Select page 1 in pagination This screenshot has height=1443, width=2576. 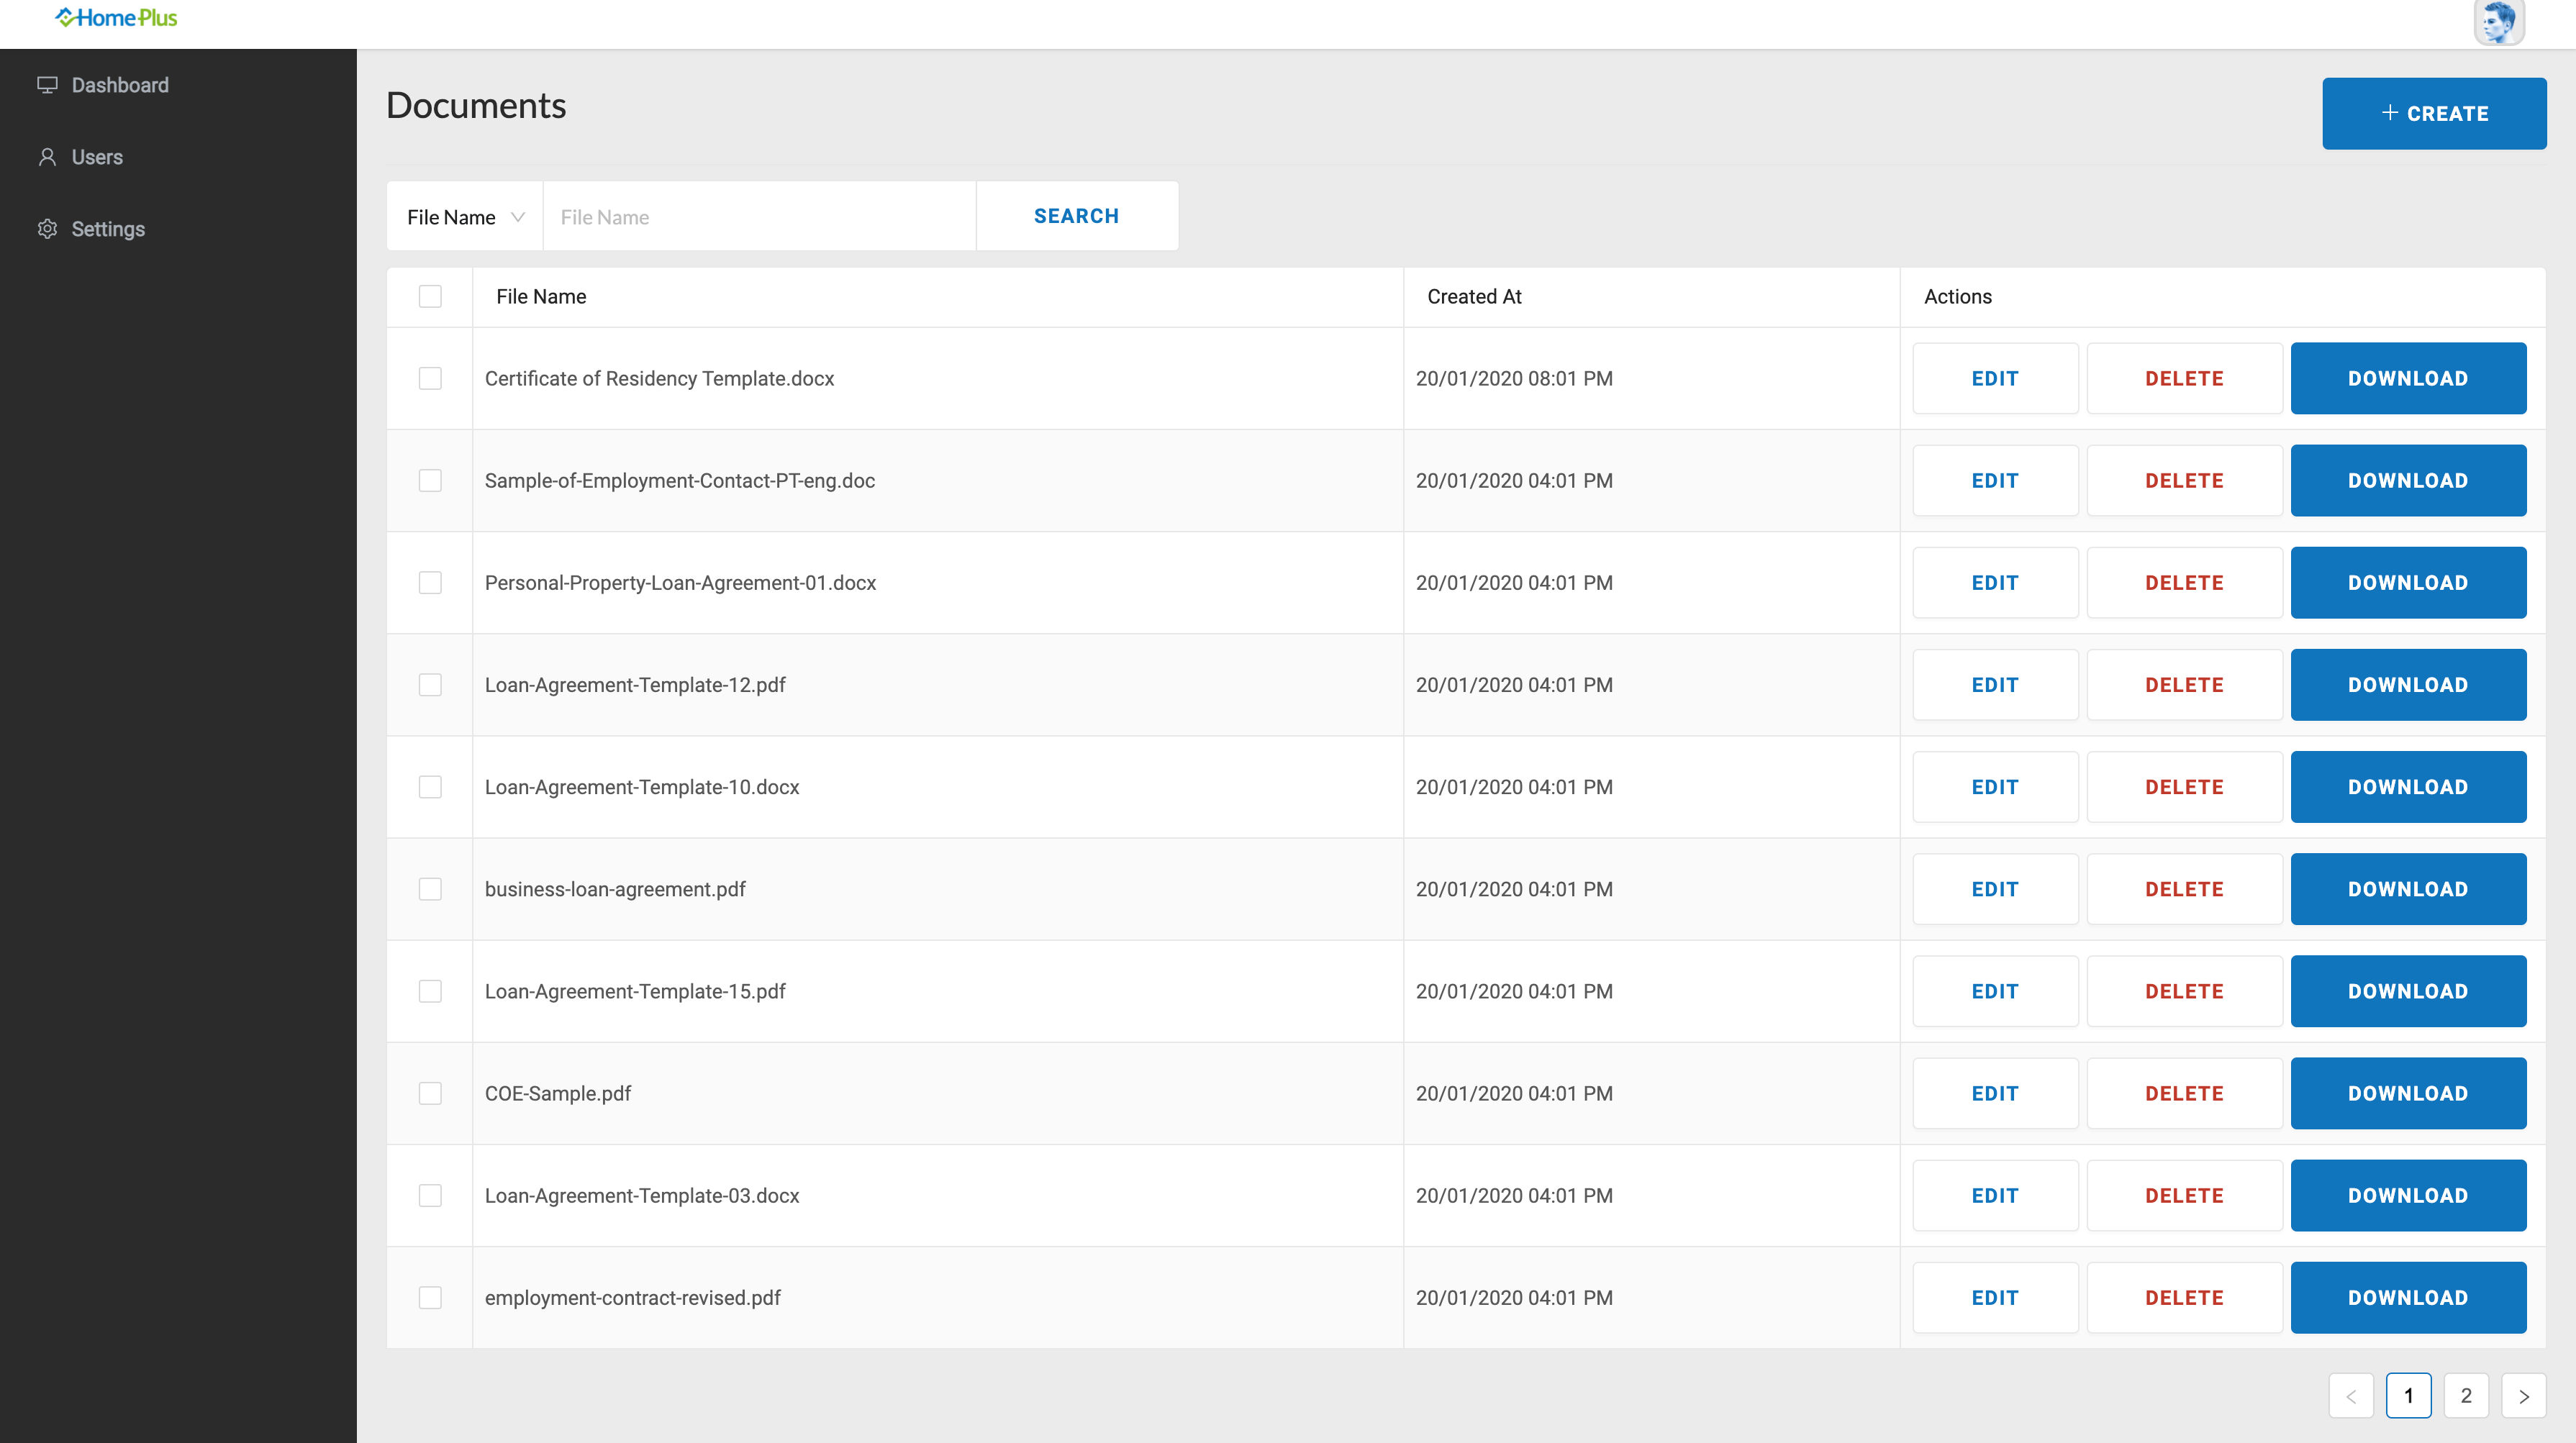[2408, 1395]
